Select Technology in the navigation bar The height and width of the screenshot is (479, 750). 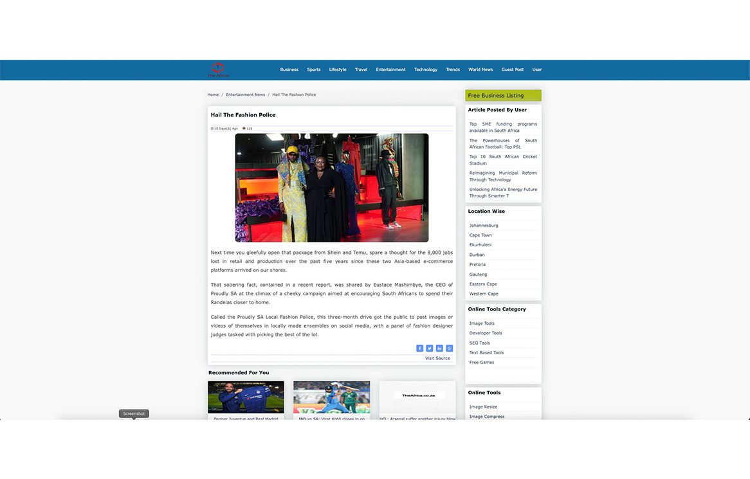(425, 69)
